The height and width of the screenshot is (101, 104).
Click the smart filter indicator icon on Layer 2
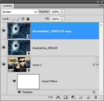coord(93,64)
